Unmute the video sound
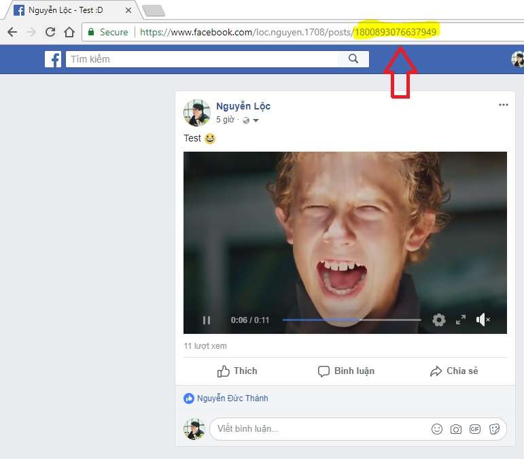The image size is (524, 459). pyautogui.click(x=483, y=320)
